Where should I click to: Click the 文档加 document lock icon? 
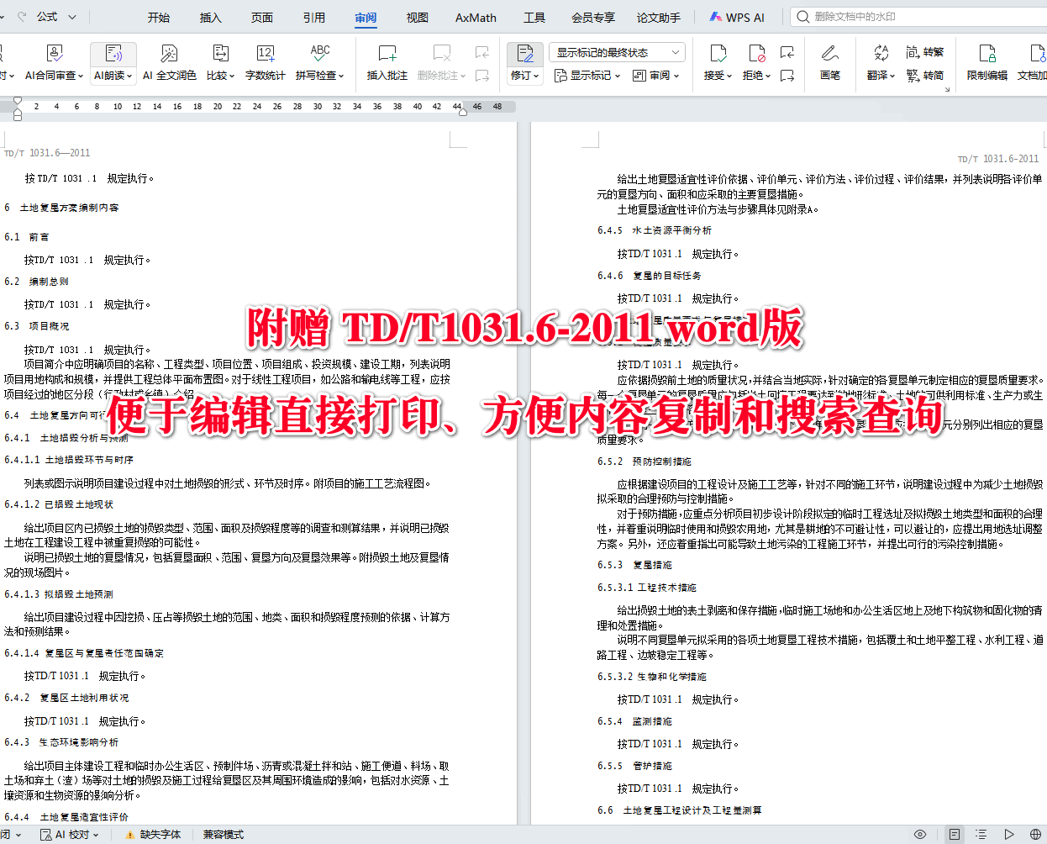coord(1037,54)
